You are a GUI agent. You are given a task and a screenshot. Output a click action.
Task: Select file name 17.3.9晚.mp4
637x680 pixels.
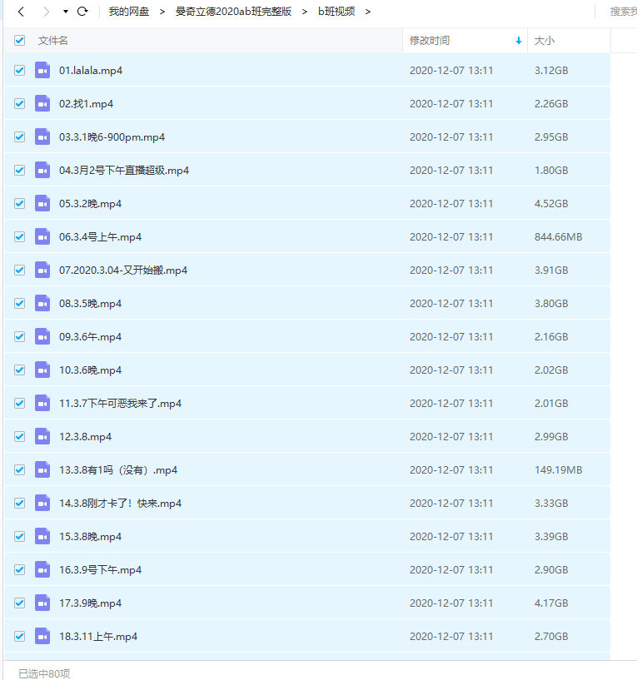click(x=90, y=603)
